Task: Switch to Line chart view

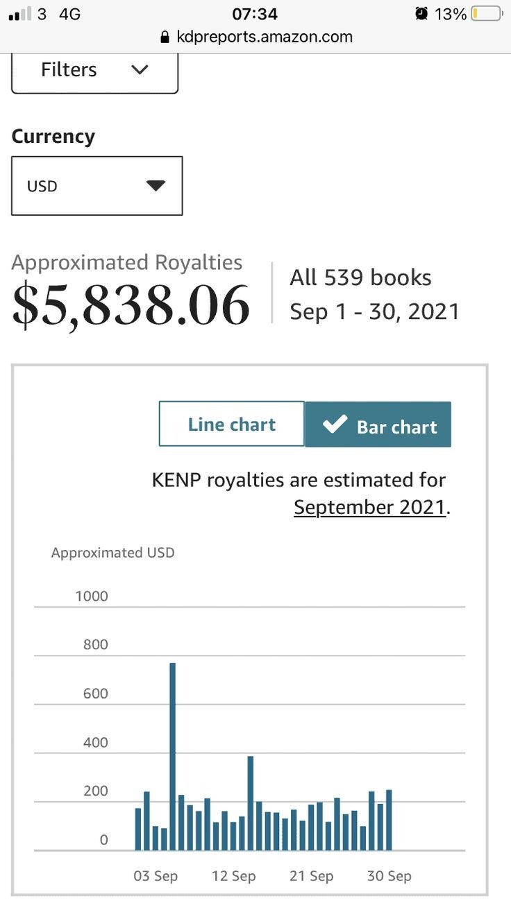Action: click(231, 424)
